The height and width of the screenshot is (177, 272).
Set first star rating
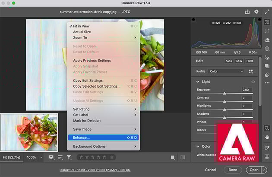[81, 157]
